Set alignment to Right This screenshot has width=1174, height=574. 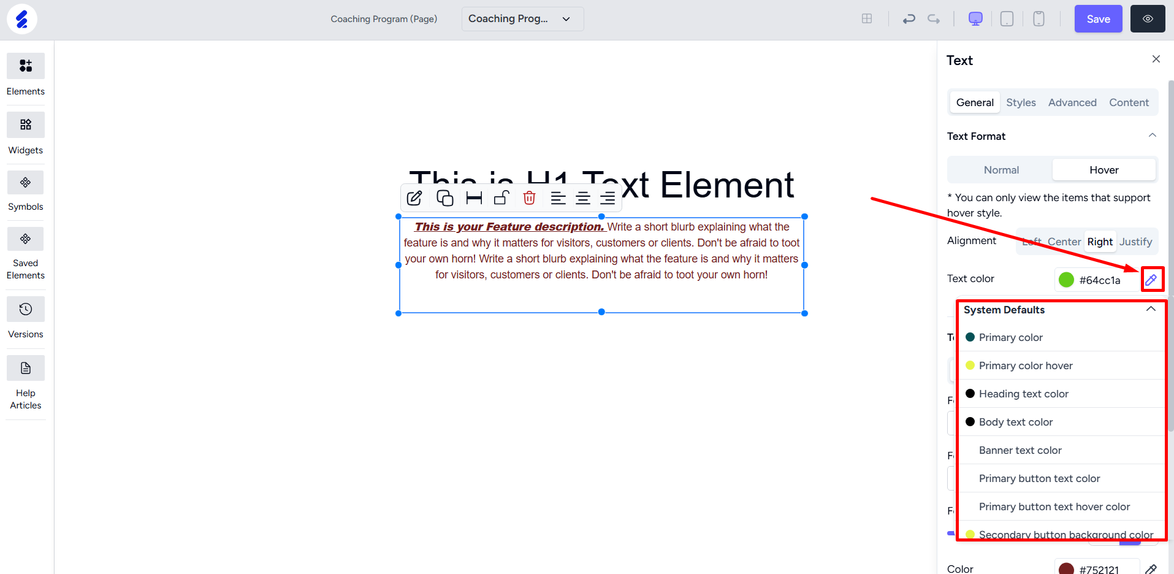[x=1100, y=242]
